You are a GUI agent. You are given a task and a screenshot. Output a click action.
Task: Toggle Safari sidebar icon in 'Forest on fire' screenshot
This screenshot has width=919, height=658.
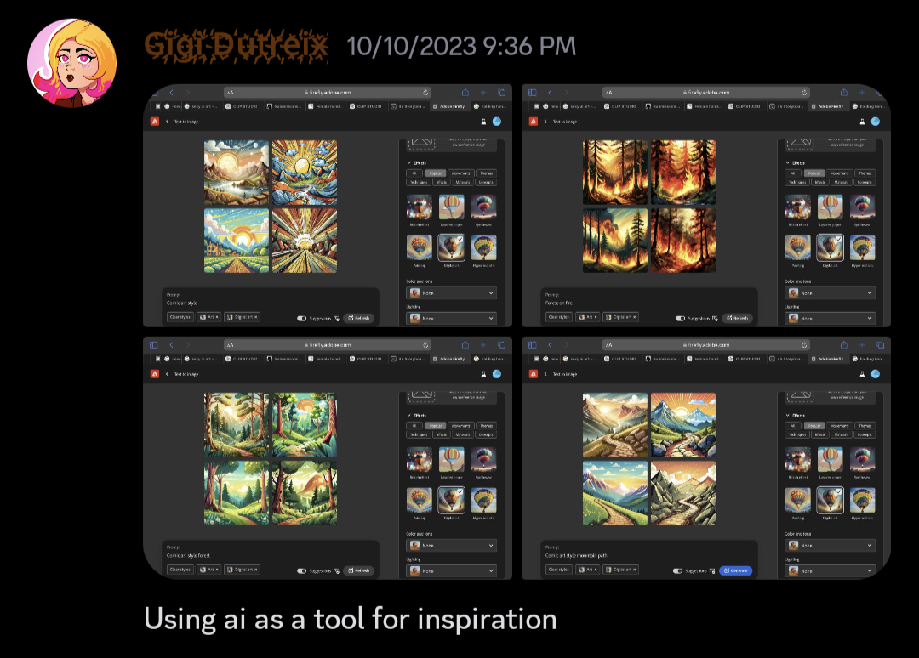[532, 93]
